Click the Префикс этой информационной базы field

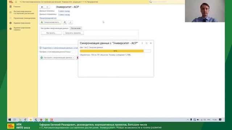coord(74,52)
